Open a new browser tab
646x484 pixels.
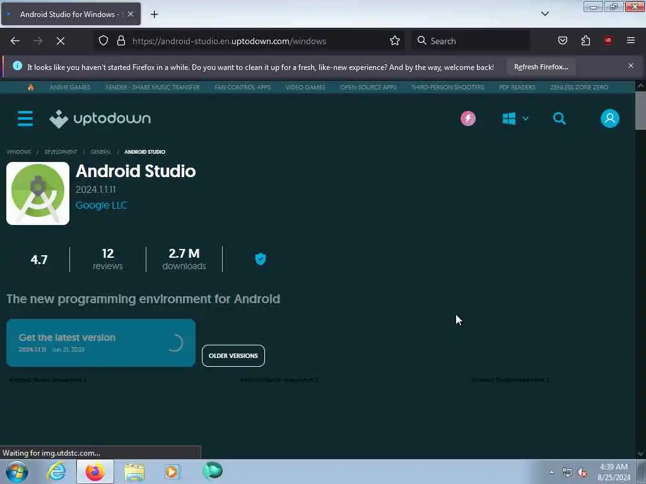(x=154, y=14)
